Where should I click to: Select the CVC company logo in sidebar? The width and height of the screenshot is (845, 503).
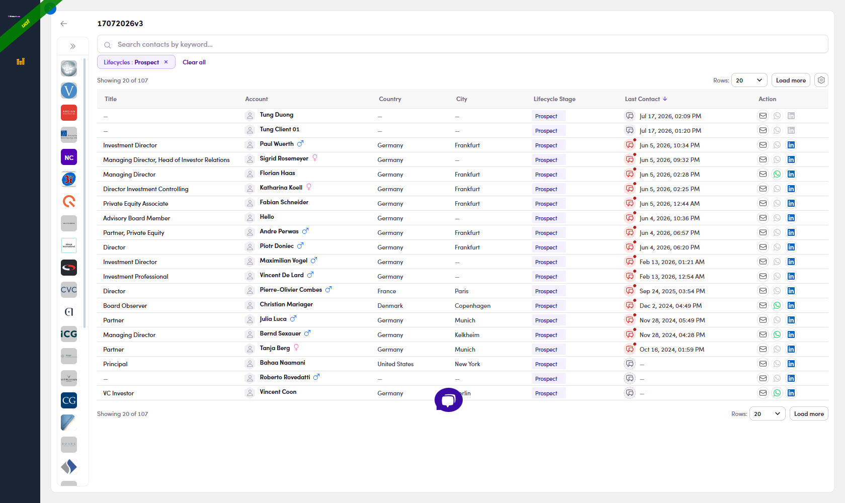coord(69,290)
